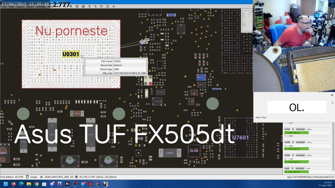
Task: Click the X icon in toolbar
Action: click(x=114, y=6)
